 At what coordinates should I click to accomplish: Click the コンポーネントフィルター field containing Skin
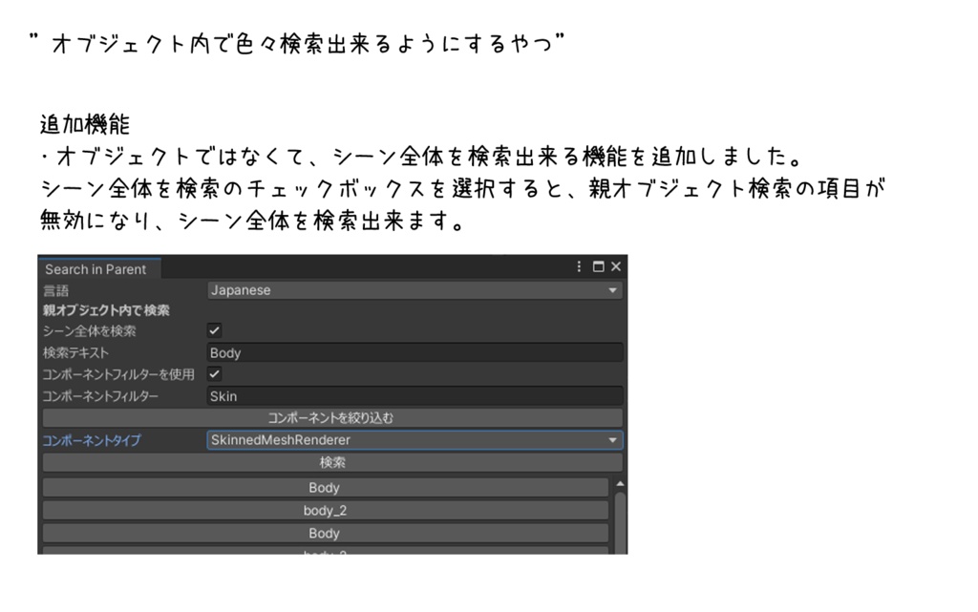coord(415,395)
